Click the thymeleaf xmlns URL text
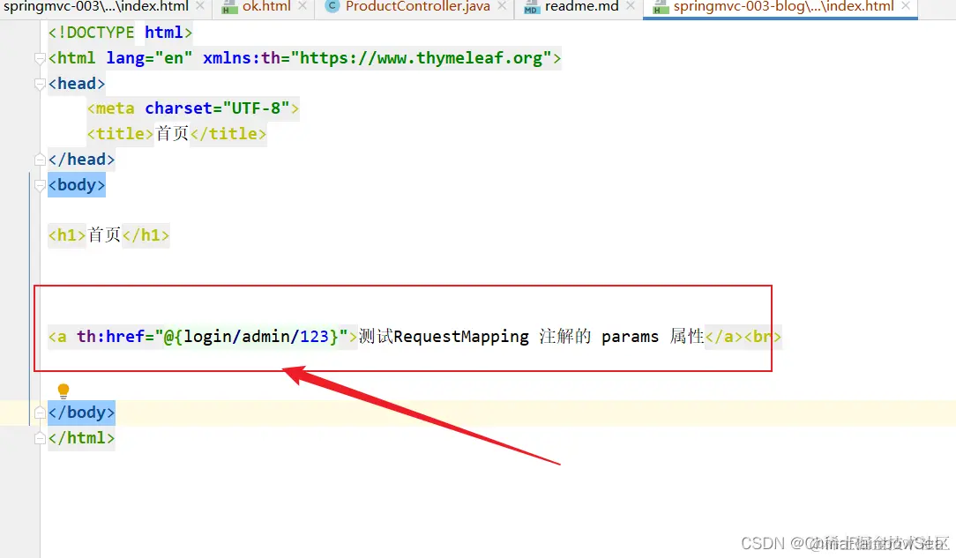 pyautogui.click(x=421, y=58)
